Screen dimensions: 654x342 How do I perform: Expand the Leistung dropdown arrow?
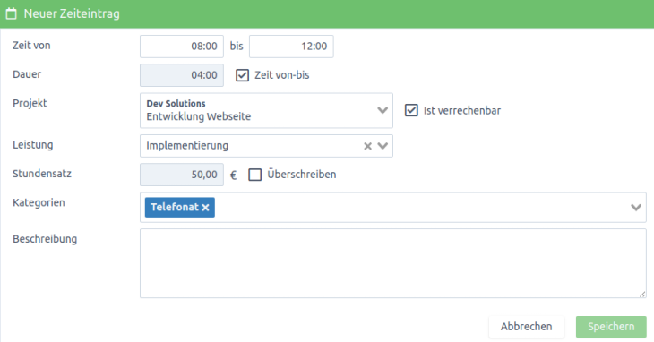(x=383, y=146)
